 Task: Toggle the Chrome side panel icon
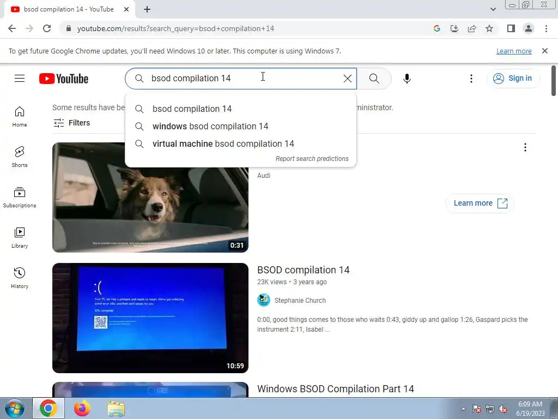pyautogui.click(x=511, y=28)
